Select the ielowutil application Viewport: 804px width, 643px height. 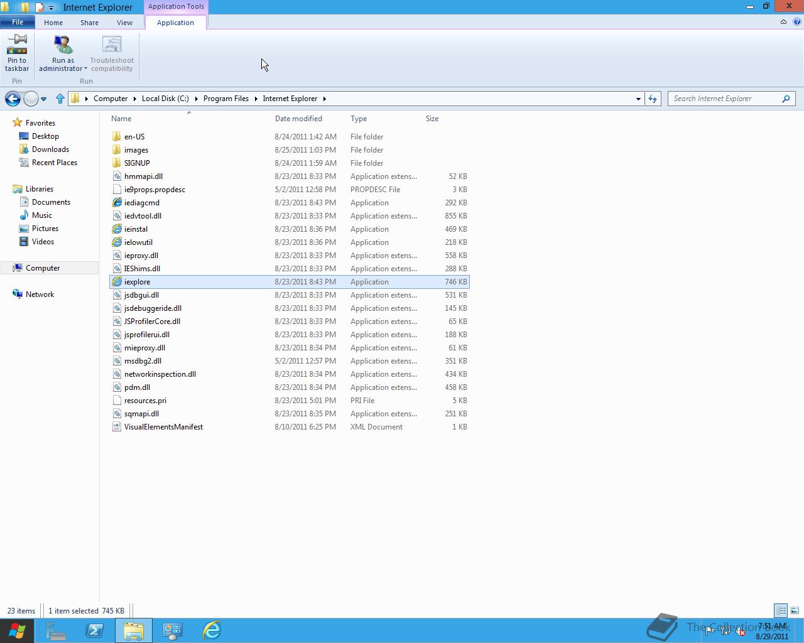point(290,242)
